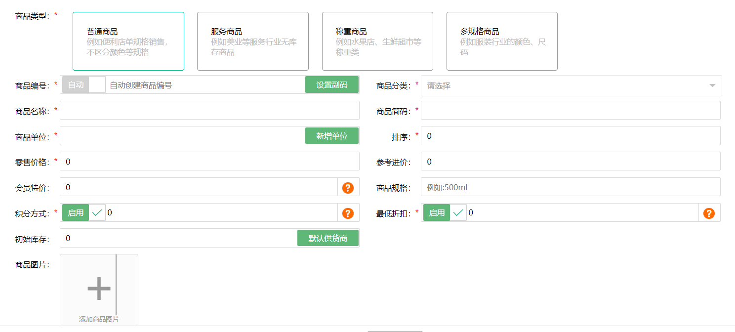Viewport: 735px width, 332px height.
Task: Open the 商品分类 请选择 dropdown
Action: pyautogui.click(x=568, y=85)
